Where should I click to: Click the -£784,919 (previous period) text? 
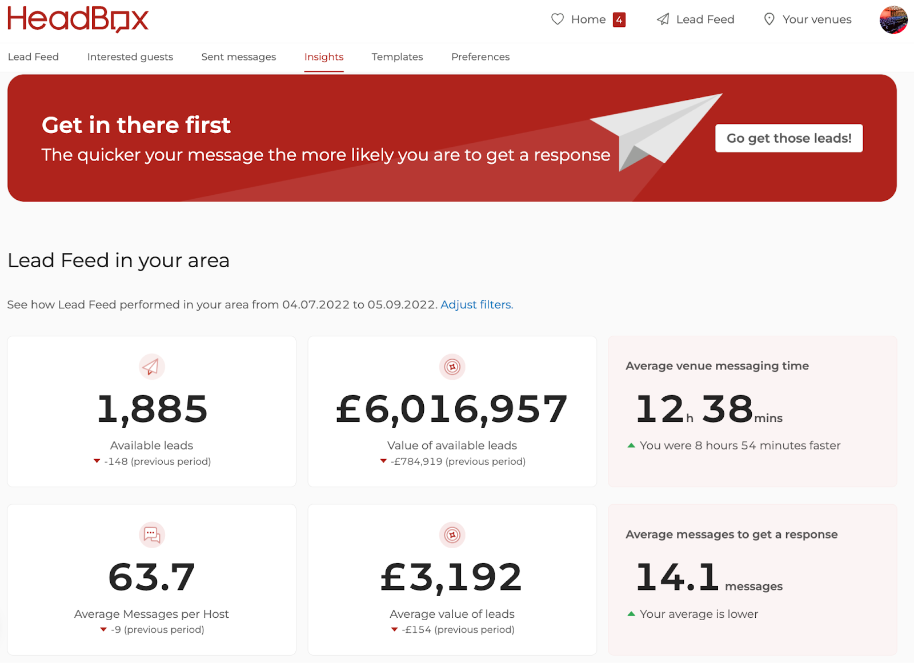tap(458, 461)
